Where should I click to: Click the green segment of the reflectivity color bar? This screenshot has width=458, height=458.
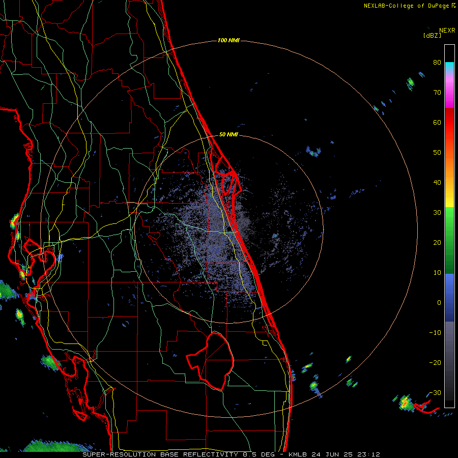[x=449, y=240]
